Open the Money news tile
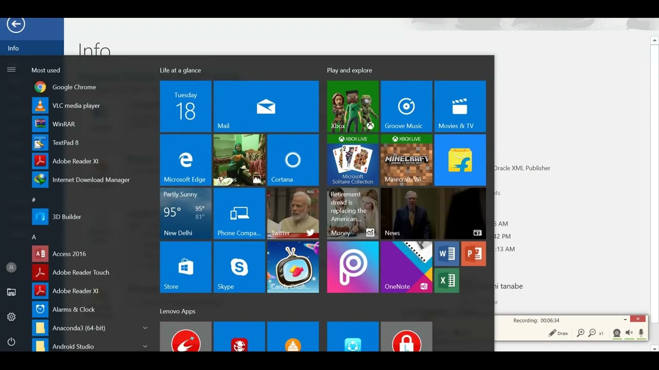Viewport: 659px width, 370px height. coord(353,214)
